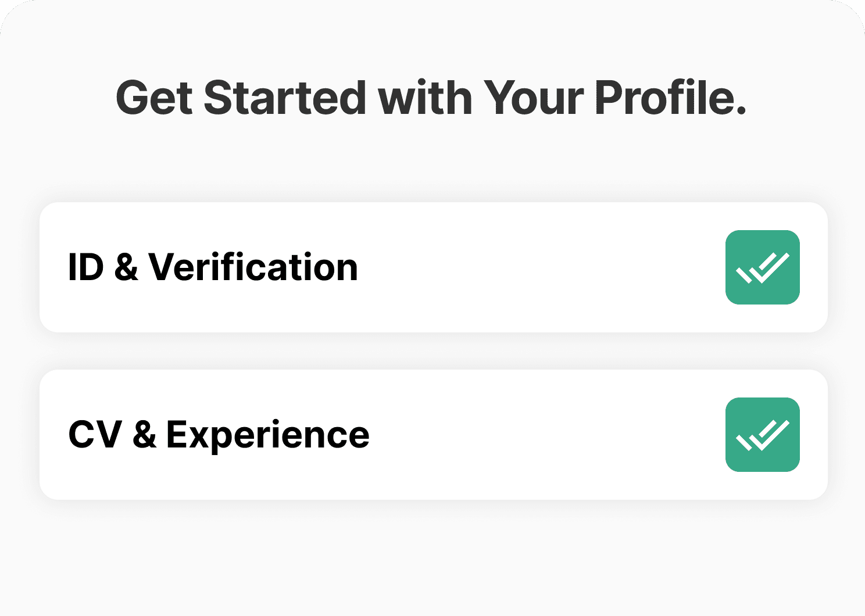The image size is (865, 616).
Task: Click the checkmark icon indicating CV submission is done
Action: 762,434
